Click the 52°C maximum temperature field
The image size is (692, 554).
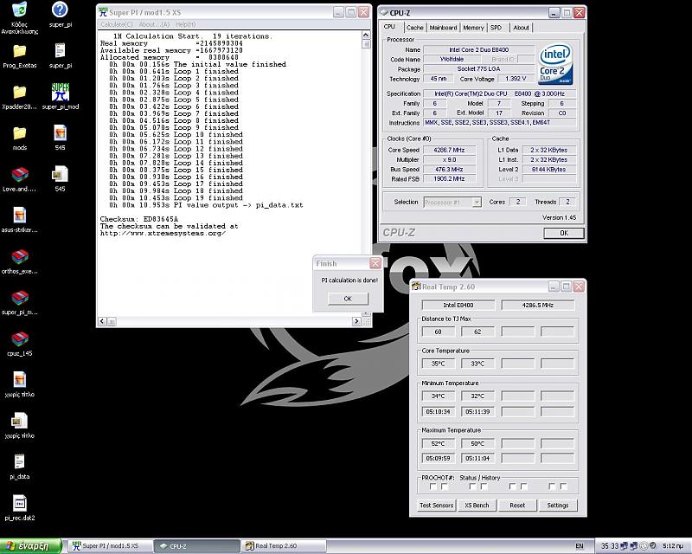pos(439,443)
